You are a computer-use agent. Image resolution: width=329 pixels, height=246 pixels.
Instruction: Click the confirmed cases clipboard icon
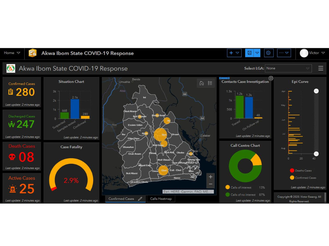coord(11,92)
